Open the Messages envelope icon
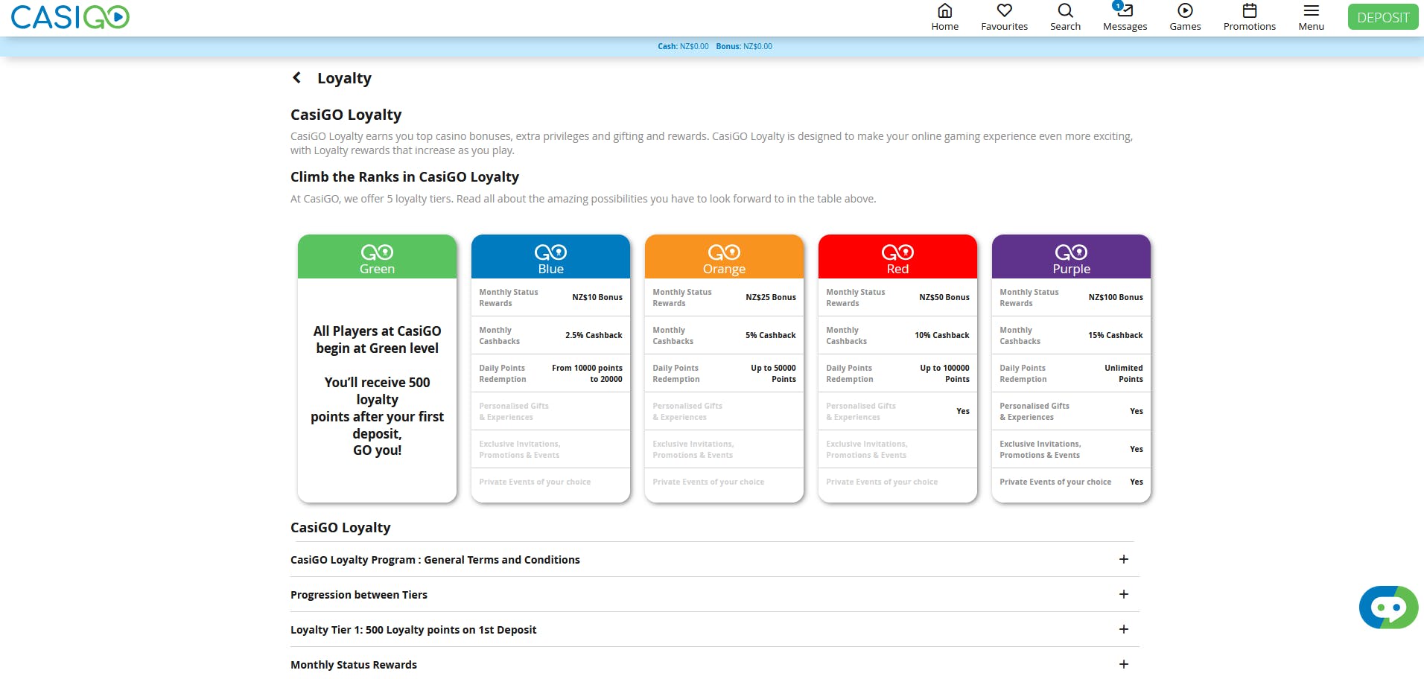 tap(1125, 10)
